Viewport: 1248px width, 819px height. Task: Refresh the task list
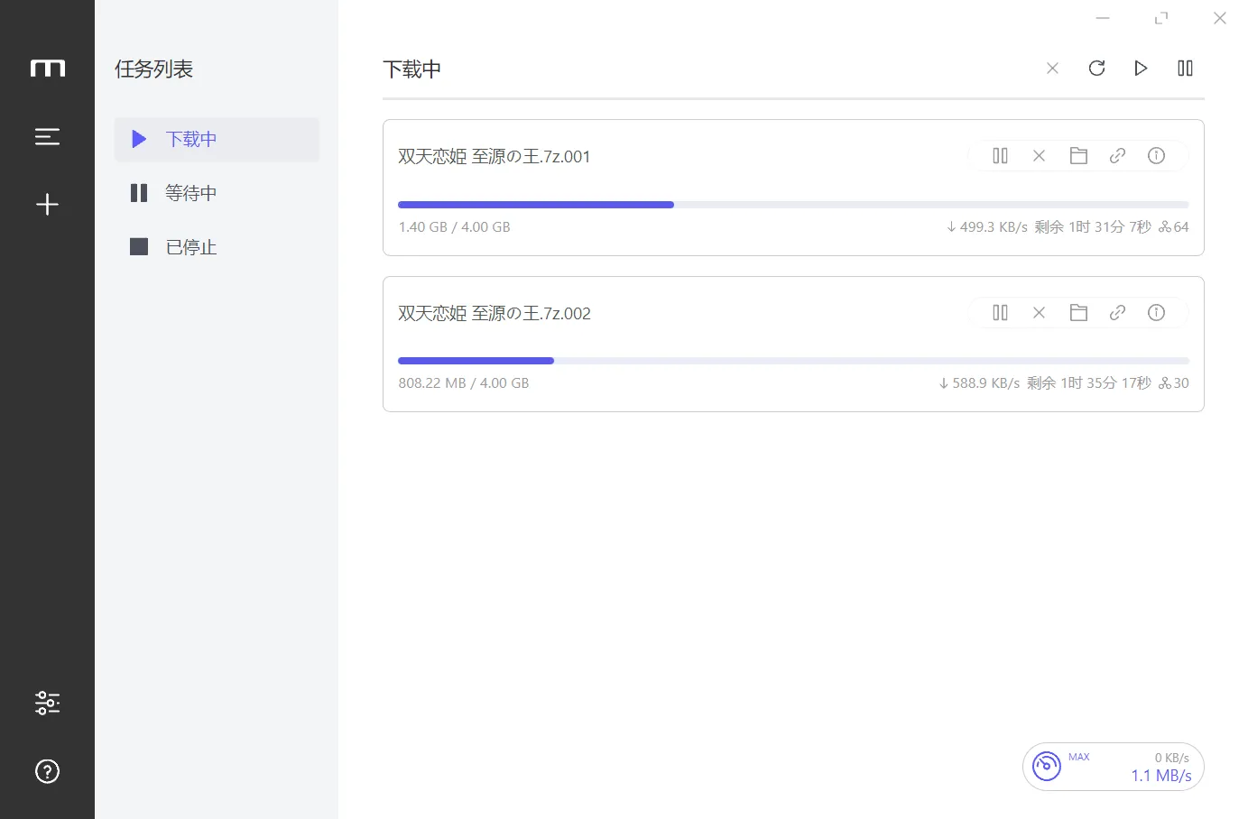point(1096,69)
